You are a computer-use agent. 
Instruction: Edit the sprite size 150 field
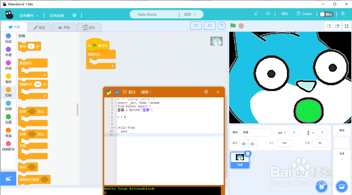284,143
